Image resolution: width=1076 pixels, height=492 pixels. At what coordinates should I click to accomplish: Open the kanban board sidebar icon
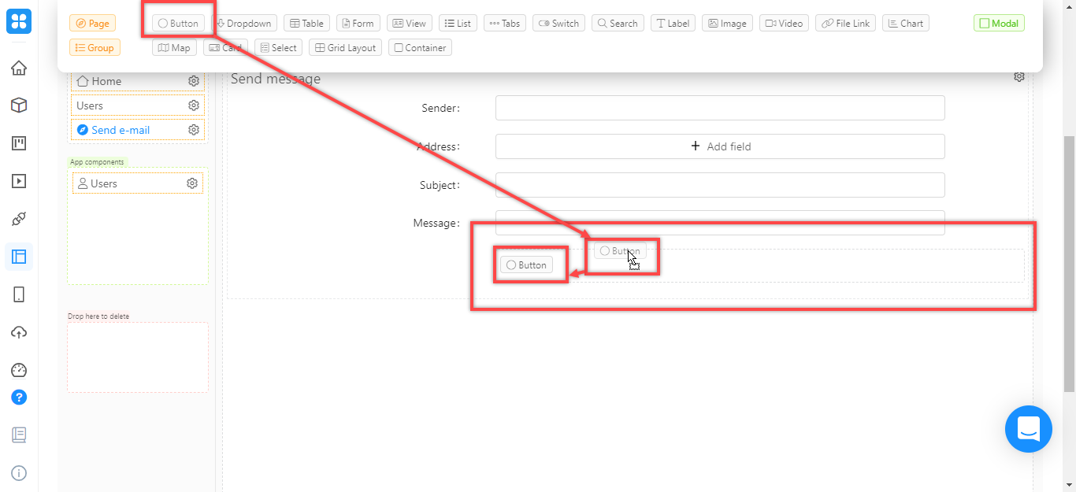pyautogui.click(x=18, y=142)
